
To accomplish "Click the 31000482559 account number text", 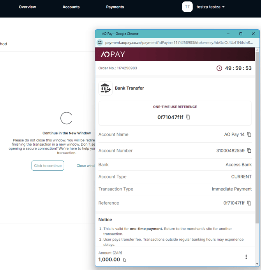I will [230, 151].
